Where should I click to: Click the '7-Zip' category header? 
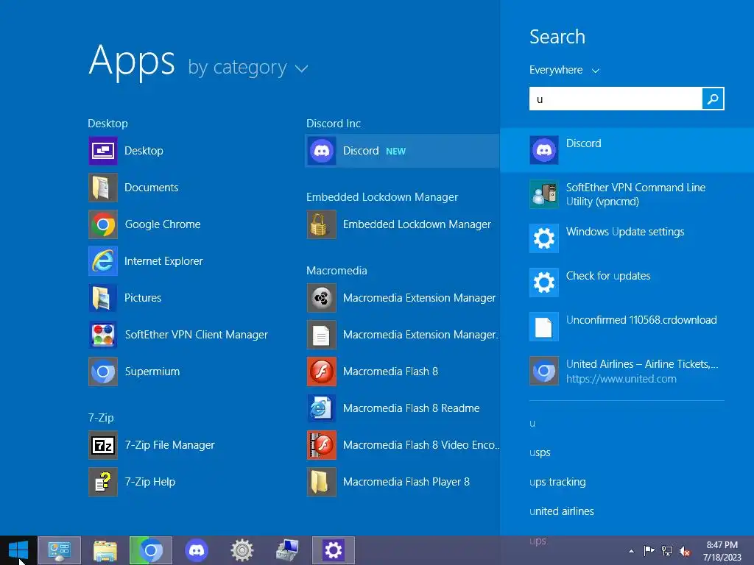point(101,418)
